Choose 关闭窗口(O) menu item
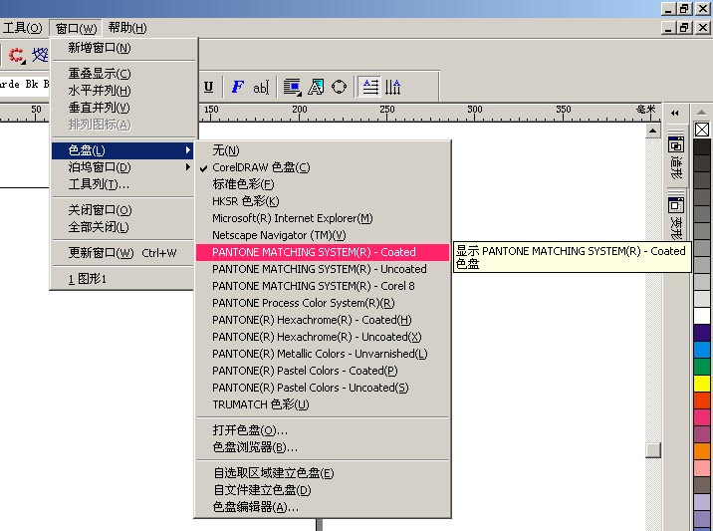 [122, 210]
